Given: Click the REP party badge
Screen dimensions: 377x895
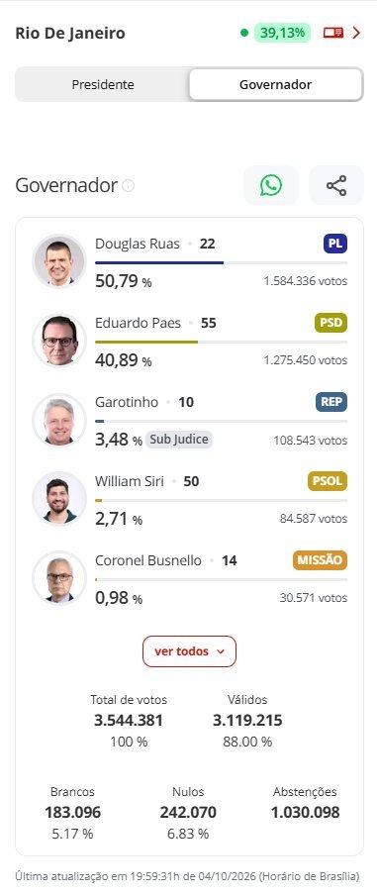Looking at the screenshot, I should coord(331,402).
